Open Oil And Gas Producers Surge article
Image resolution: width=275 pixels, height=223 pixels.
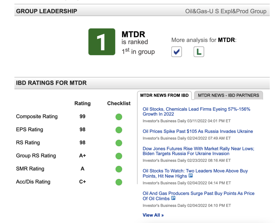(x=198, y=196)
